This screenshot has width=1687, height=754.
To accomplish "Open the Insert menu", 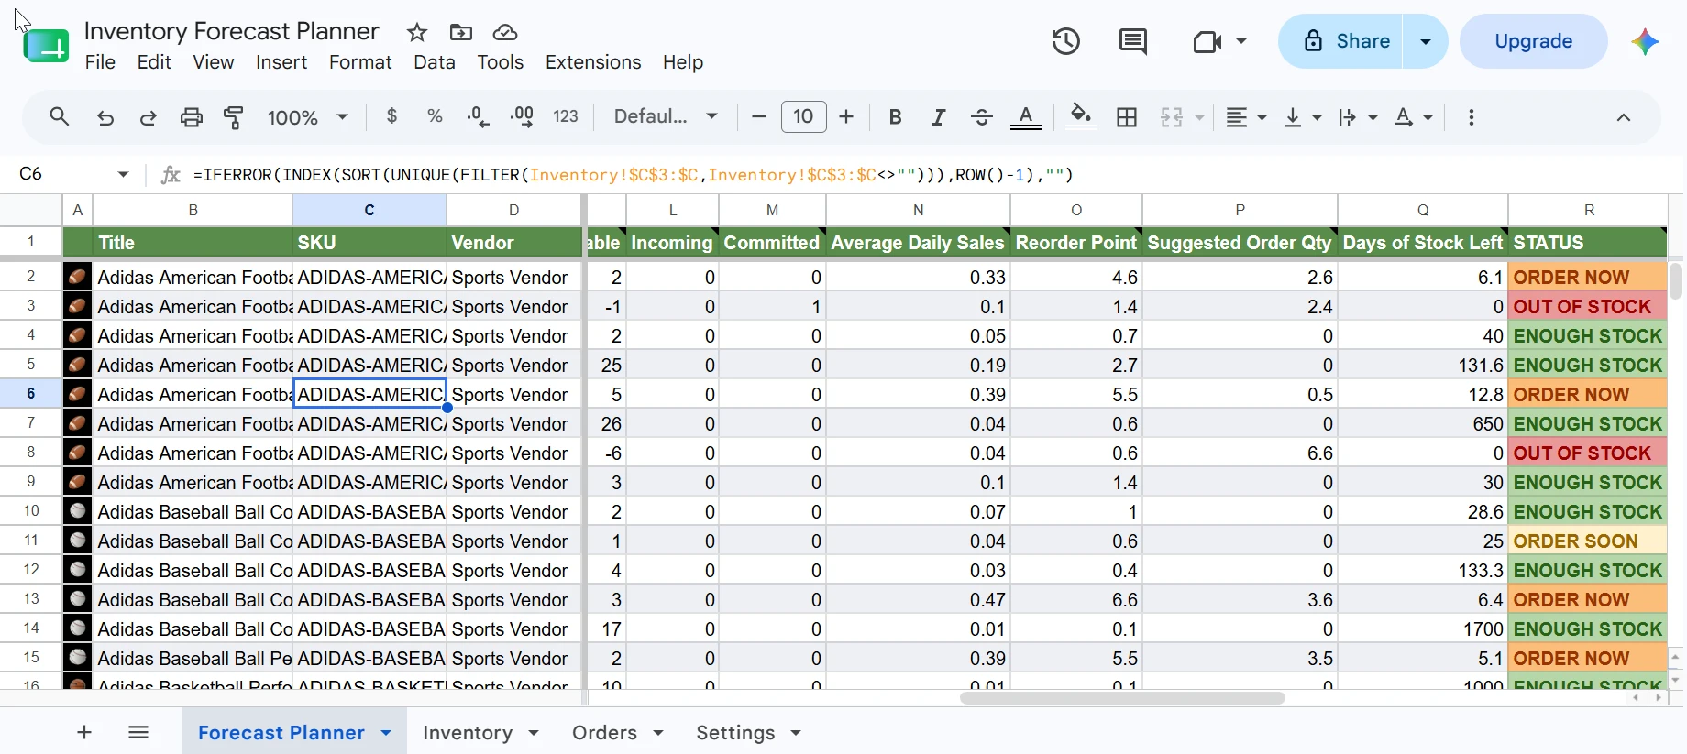I will pyautogui.click(x=281, y=62).
